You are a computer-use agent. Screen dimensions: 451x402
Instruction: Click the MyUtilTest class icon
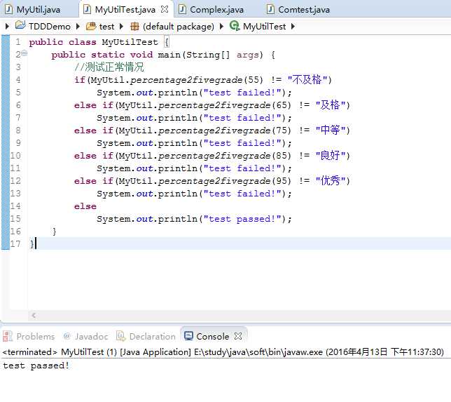tap(235, 26)
